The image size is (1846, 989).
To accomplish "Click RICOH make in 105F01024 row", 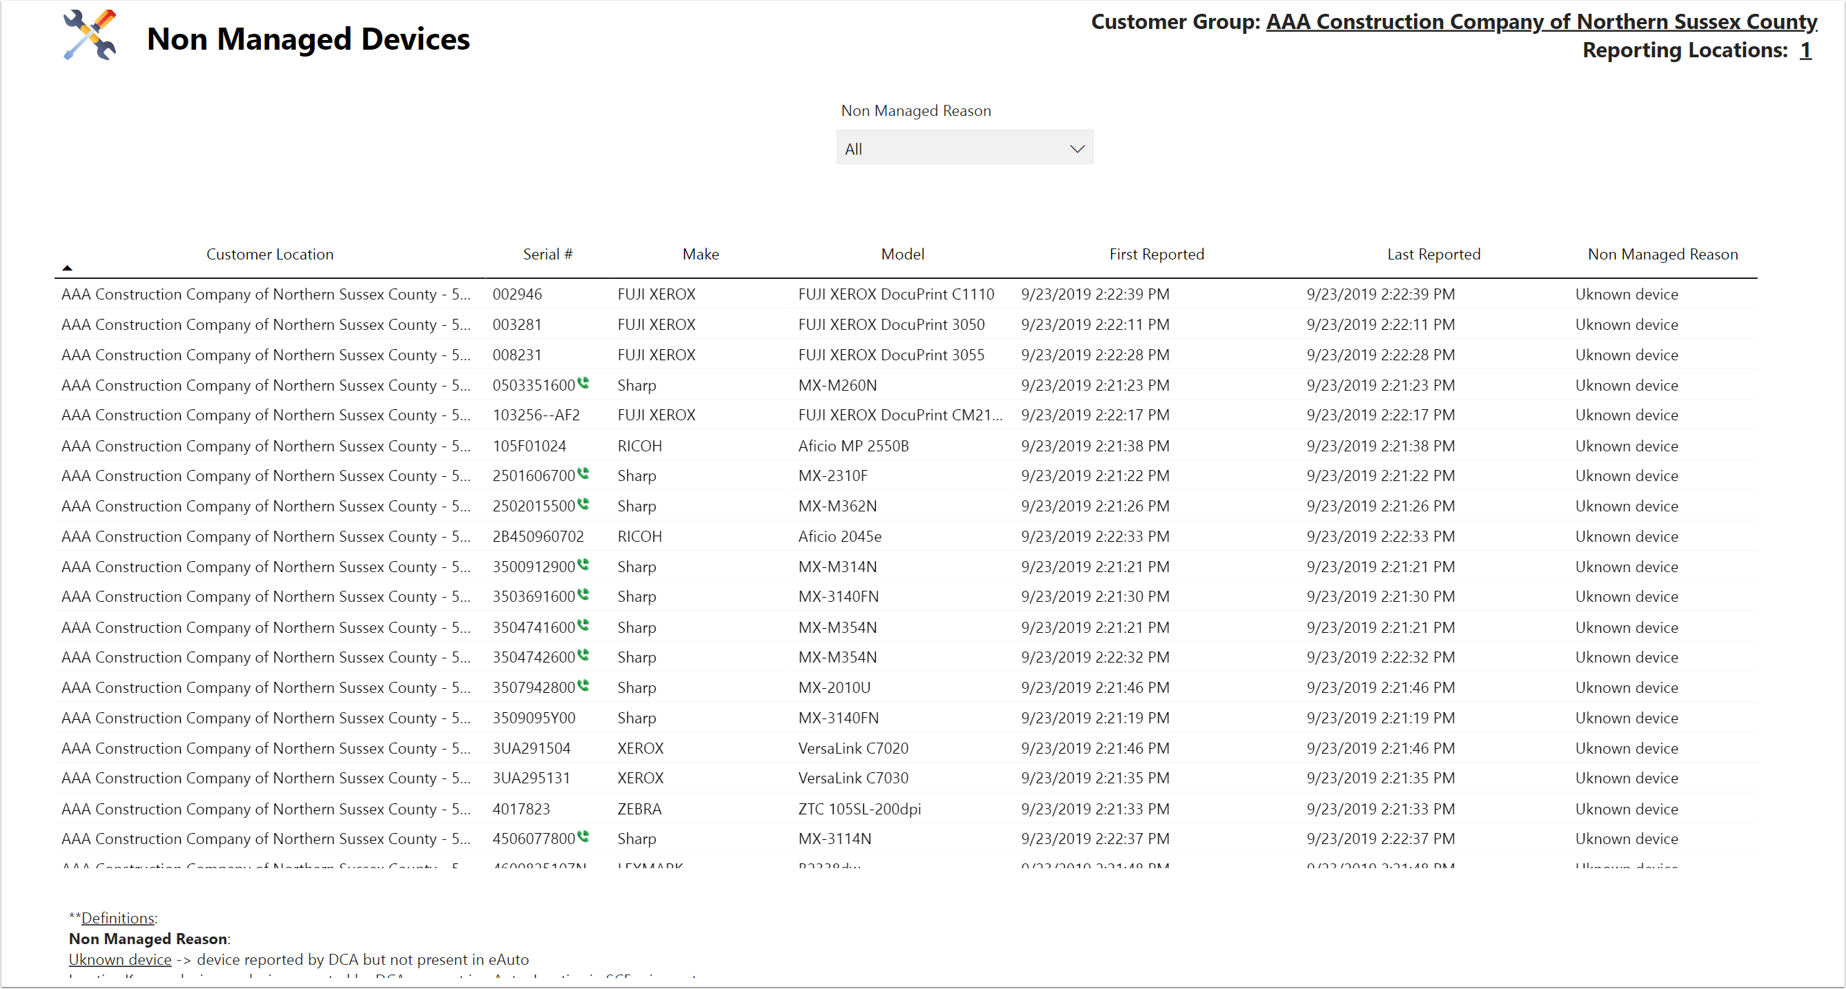I will point(640,447).
